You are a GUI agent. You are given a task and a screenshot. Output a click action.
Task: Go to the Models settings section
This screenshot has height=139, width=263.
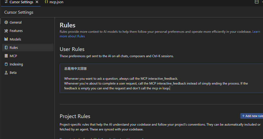[28, 39]
